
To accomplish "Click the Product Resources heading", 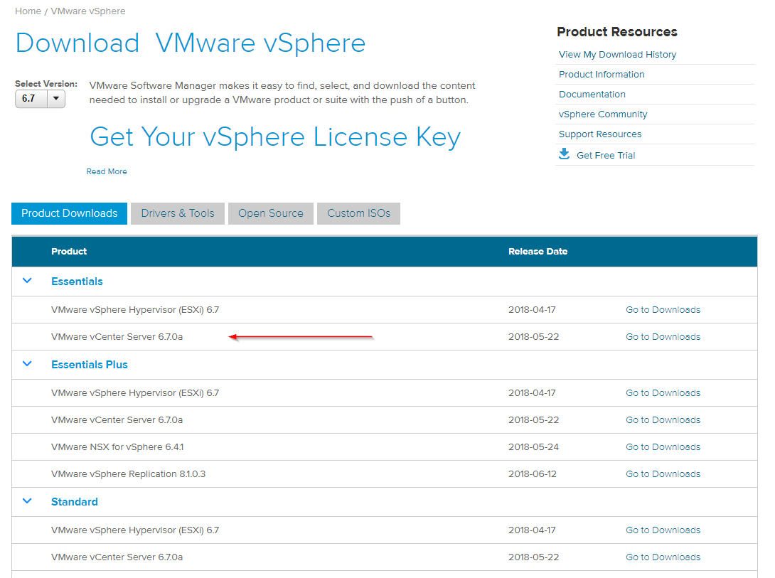I will pos(617,31).
